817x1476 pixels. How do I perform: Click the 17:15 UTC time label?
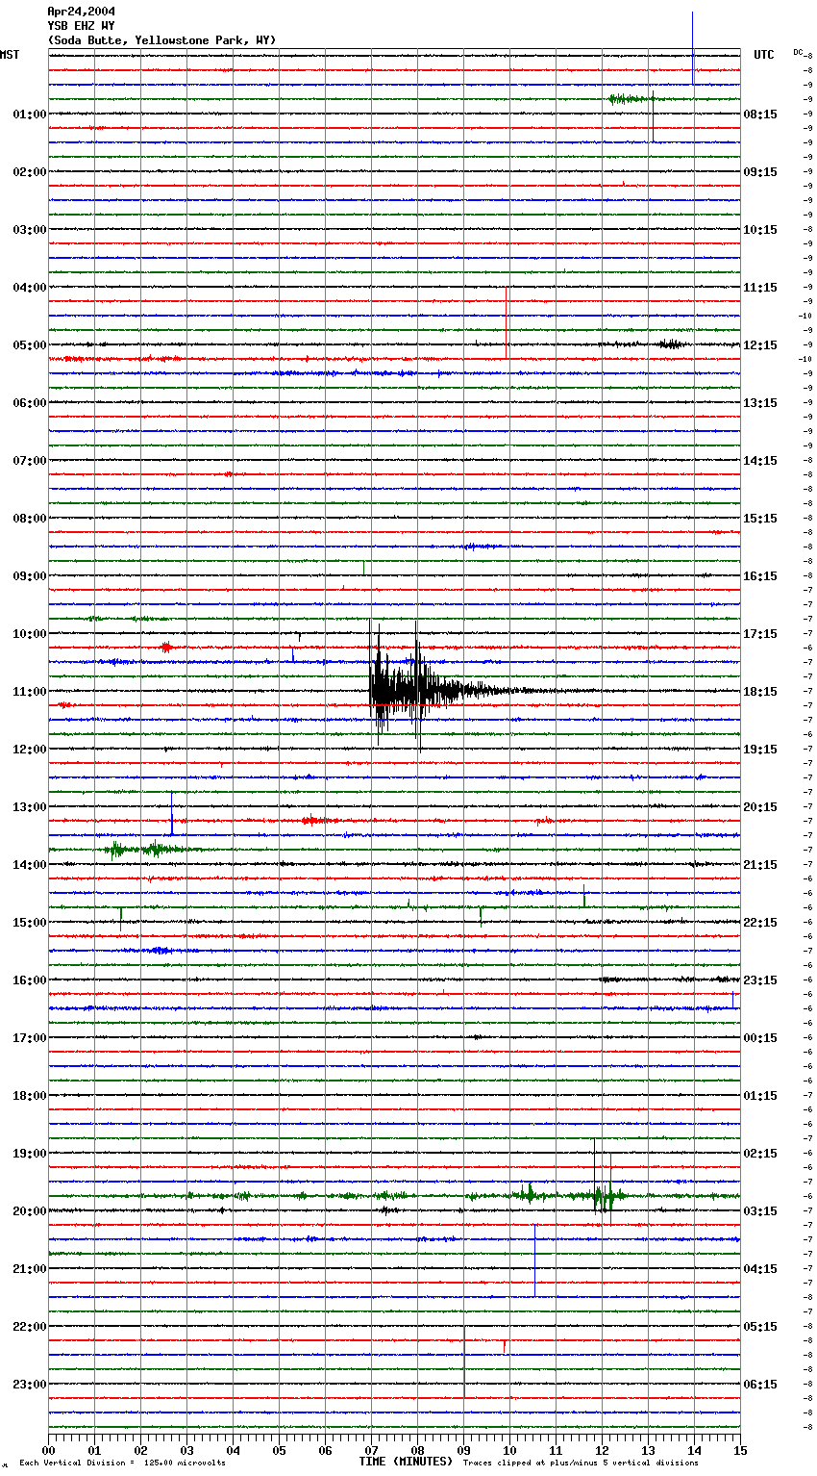coord(760,634)
